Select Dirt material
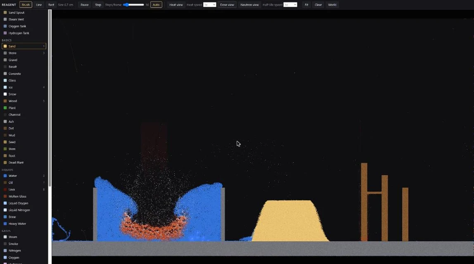 (24, 128)
